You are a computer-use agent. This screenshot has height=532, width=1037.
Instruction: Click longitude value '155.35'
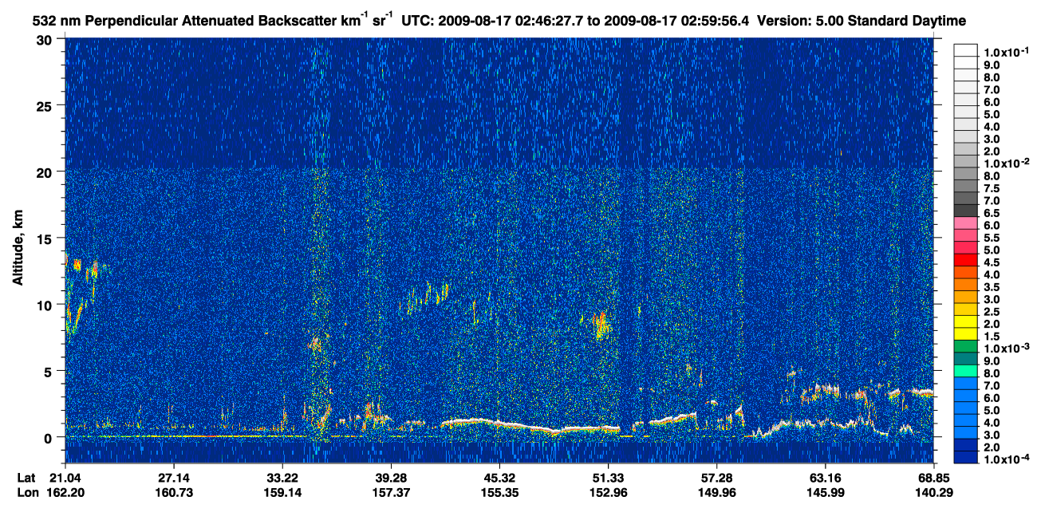[499, 493]
